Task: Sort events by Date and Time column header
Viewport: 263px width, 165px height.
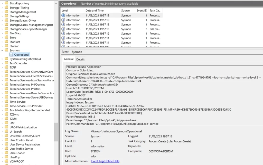Action: coord(102,10)
